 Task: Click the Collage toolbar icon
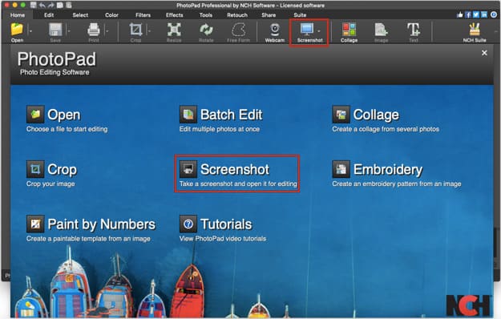349,30
